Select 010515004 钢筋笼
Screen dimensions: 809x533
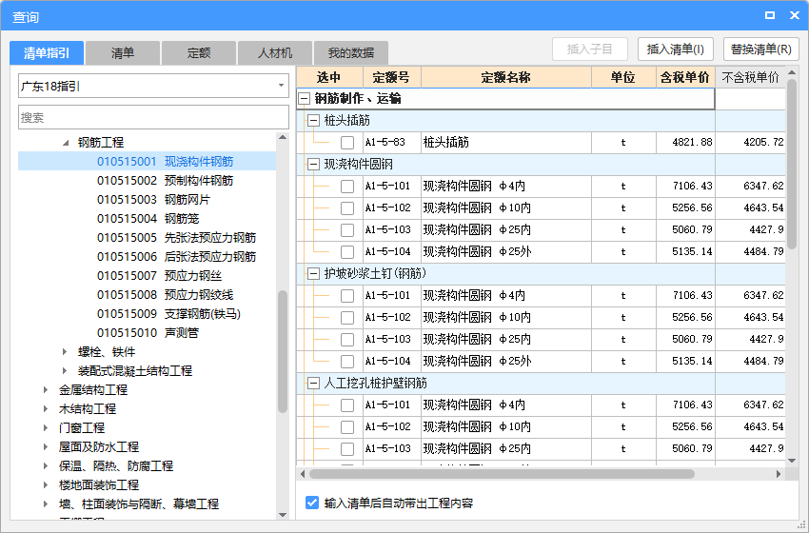point(148,219)
